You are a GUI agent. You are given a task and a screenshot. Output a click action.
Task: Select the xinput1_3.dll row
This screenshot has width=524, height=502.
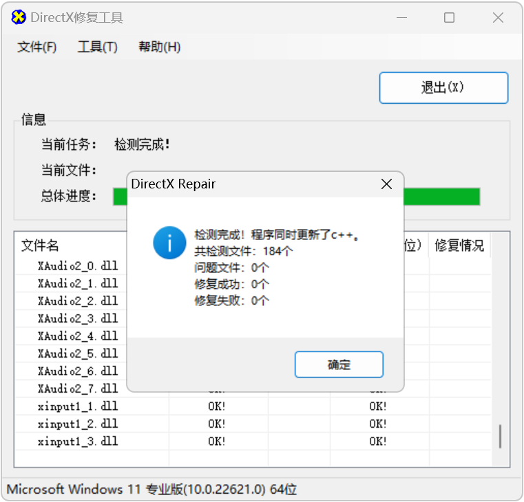253,441
